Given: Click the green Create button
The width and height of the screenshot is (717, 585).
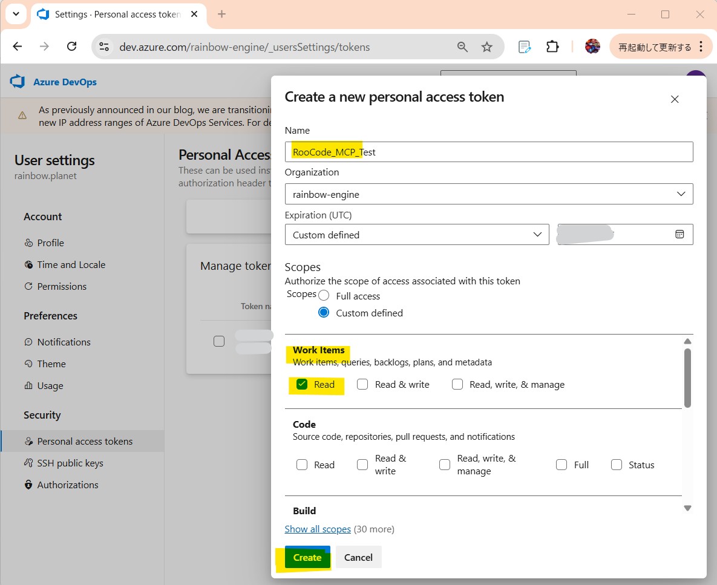Looking at the screenshot, I should coord(307,557).
